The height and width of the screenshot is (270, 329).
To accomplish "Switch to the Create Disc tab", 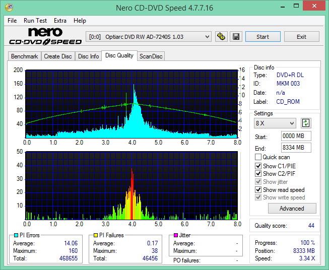I will [x=58, y=56].
